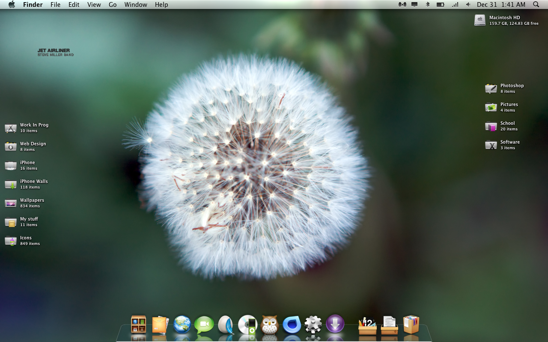Viewport: 548px width, 342px height.
Task: Launch the globe browser icon in Dock
Action: (x=182, y=324)
